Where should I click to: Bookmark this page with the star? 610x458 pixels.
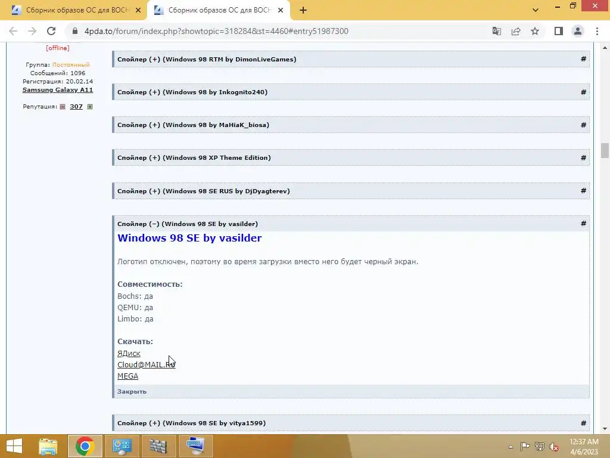click(x=535, y=31)
